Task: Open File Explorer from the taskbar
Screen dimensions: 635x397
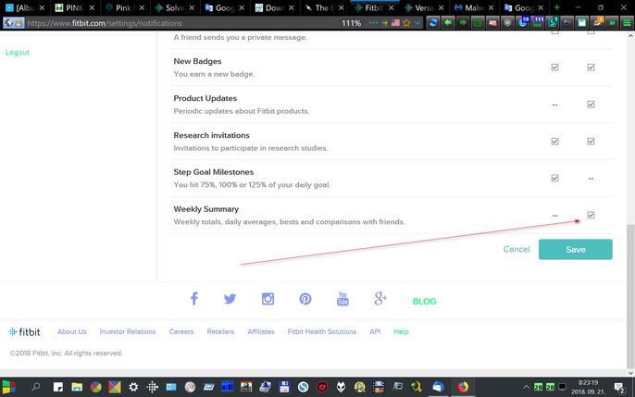Action: point(77,388)
